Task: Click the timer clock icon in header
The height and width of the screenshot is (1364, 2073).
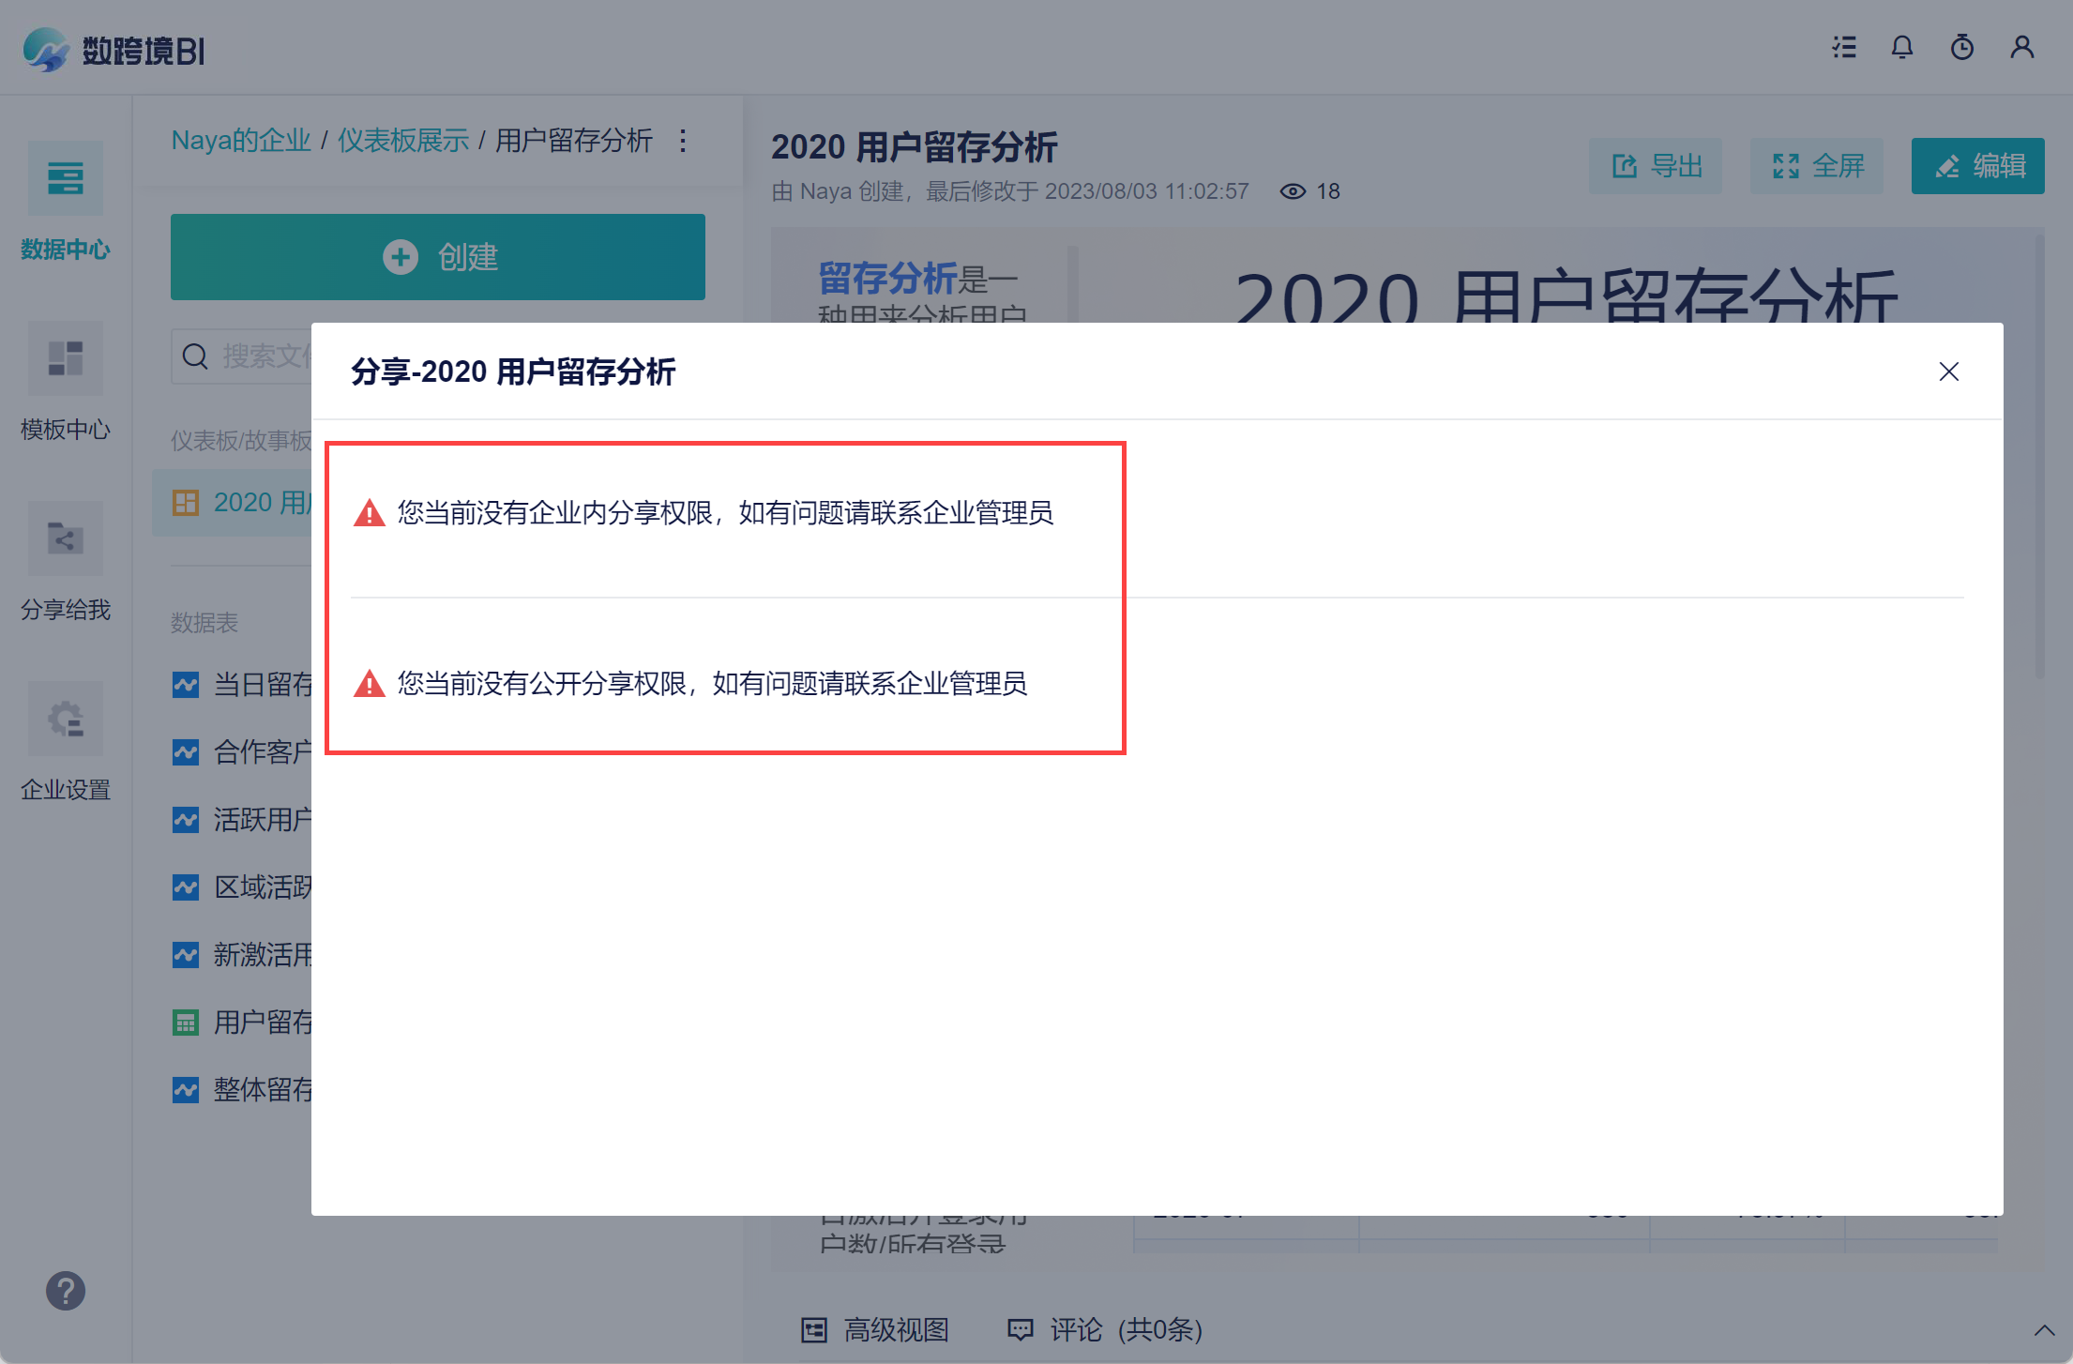Action: click(x=1961, y=48)
